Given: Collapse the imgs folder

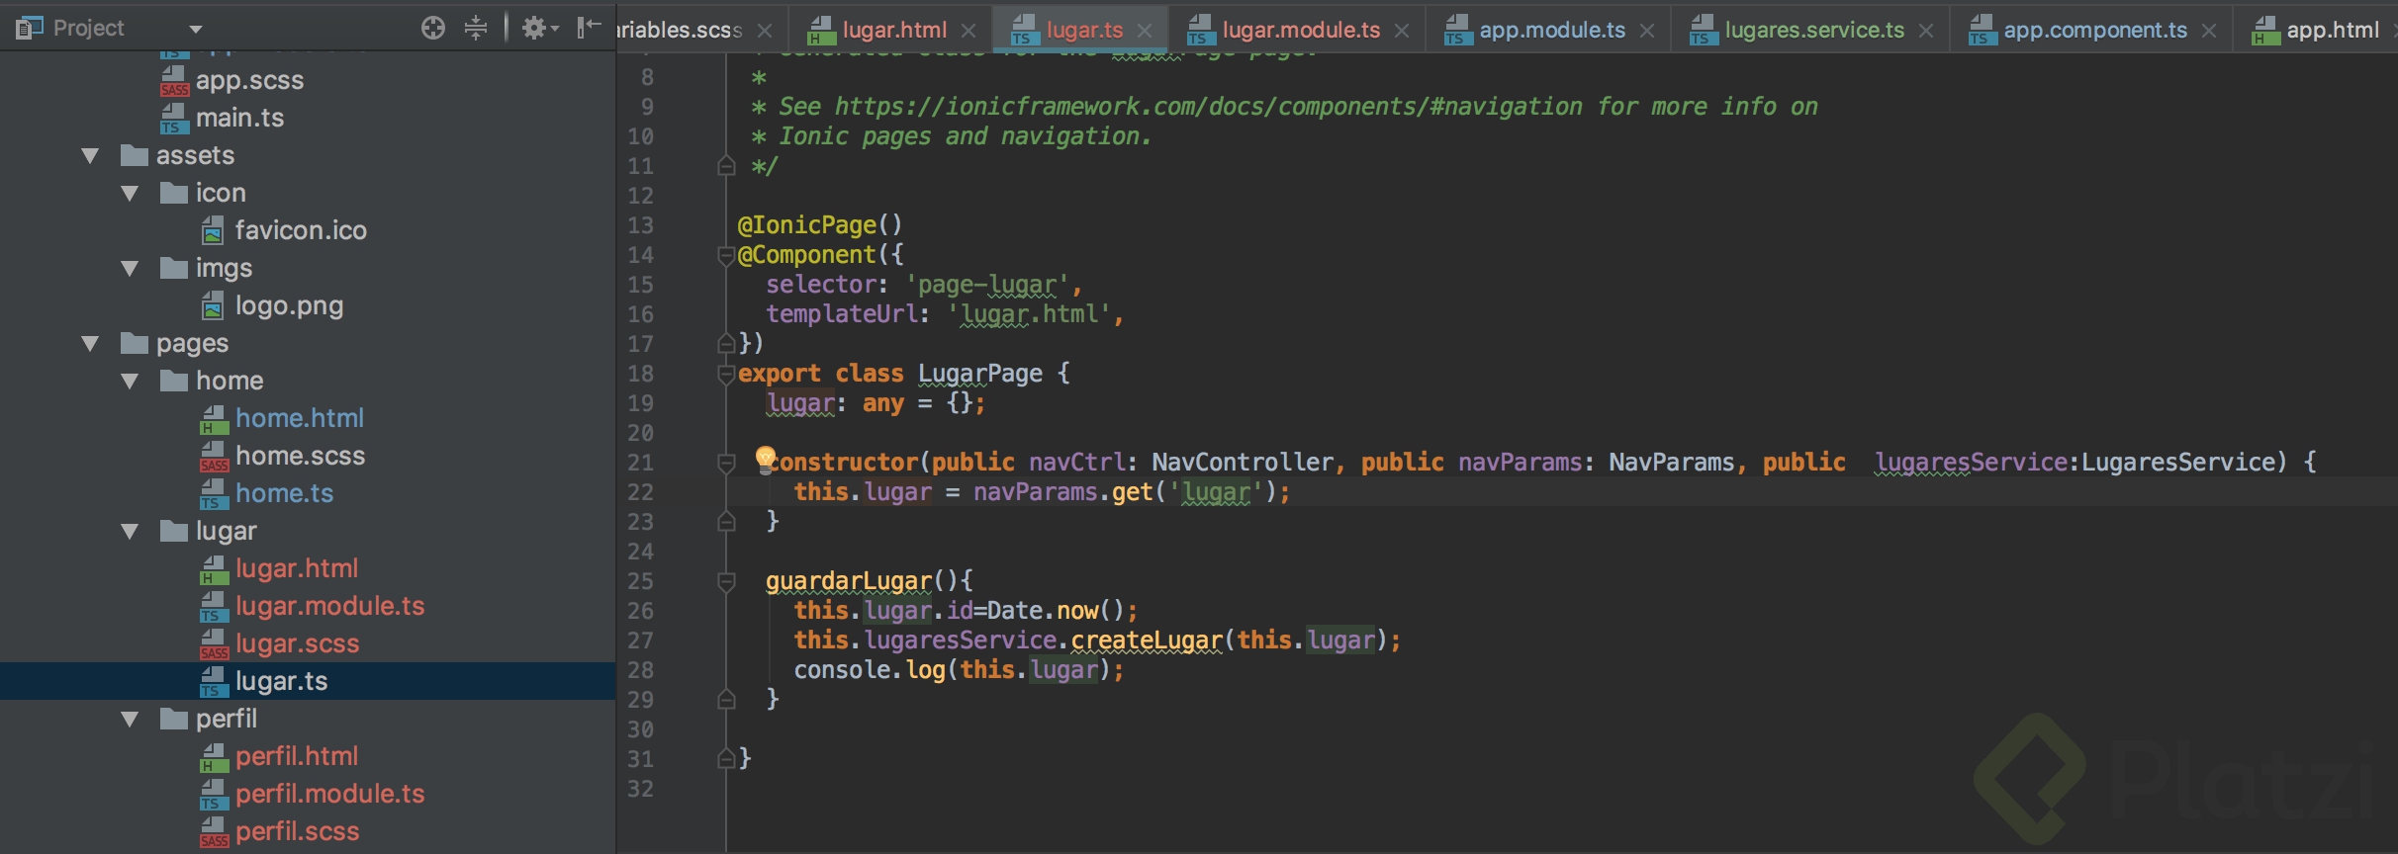Looking at the screenshot, I should (130, 269).
